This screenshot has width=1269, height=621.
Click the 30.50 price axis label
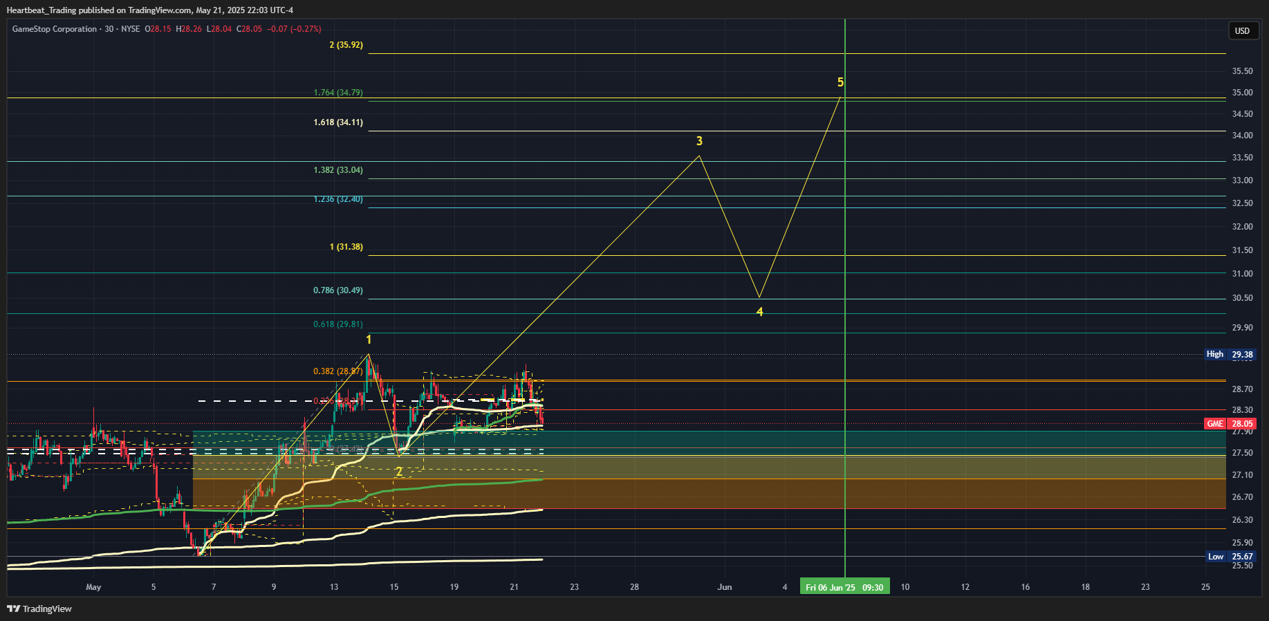click(x=1242, y=298)
